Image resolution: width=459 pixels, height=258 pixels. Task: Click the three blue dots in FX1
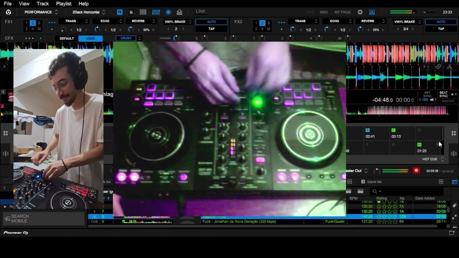pos(52,22)
